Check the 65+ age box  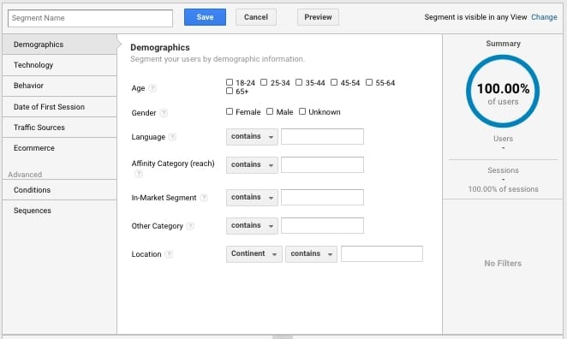tap(230, 91)
